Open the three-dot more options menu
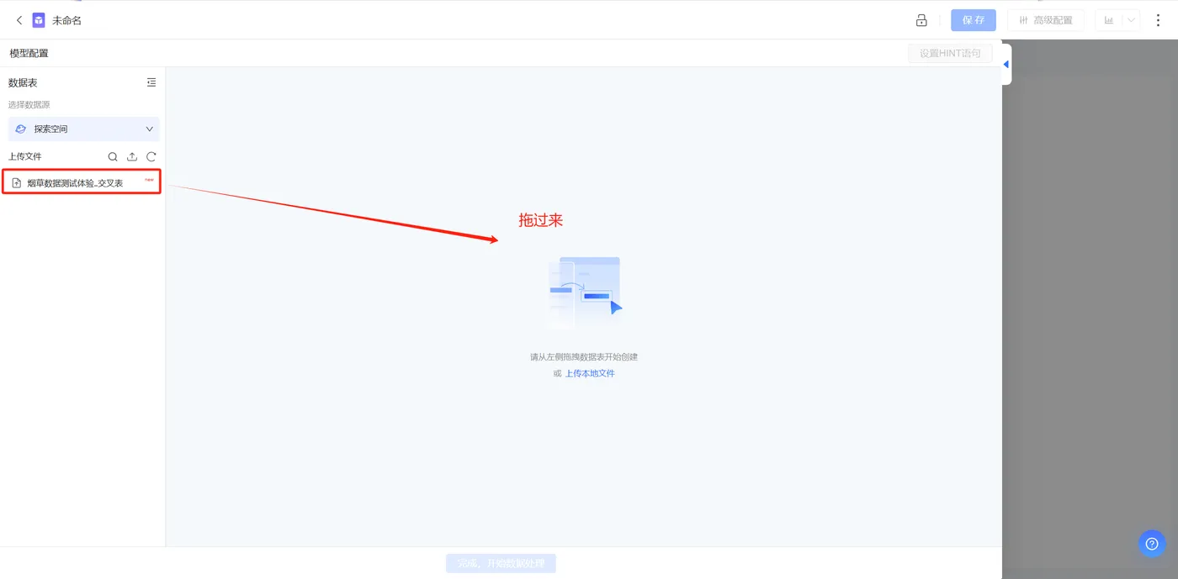This screenshot has height=579, width=1178. tap(1159, 20)
